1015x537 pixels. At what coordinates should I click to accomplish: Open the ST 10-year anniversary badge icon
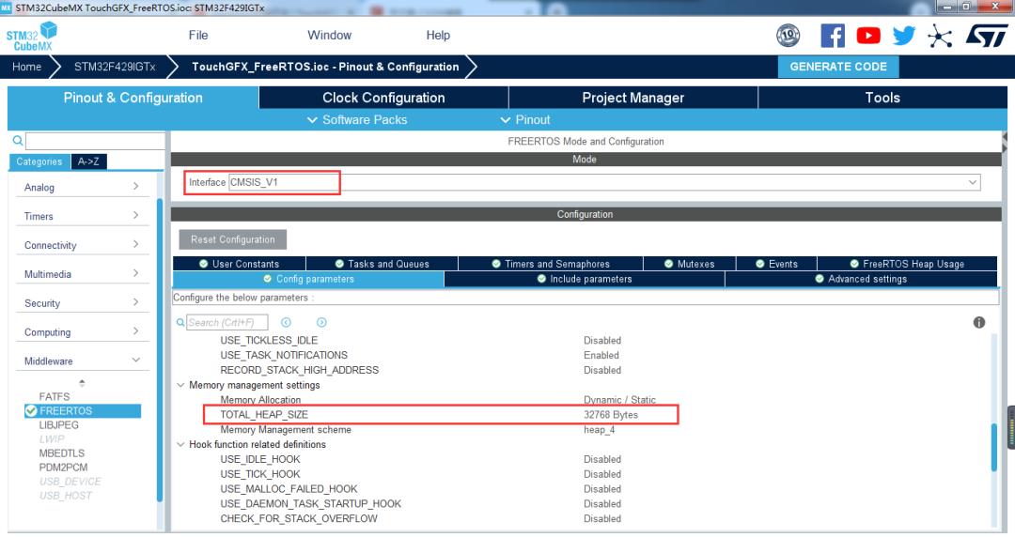(x=788, y=36)
